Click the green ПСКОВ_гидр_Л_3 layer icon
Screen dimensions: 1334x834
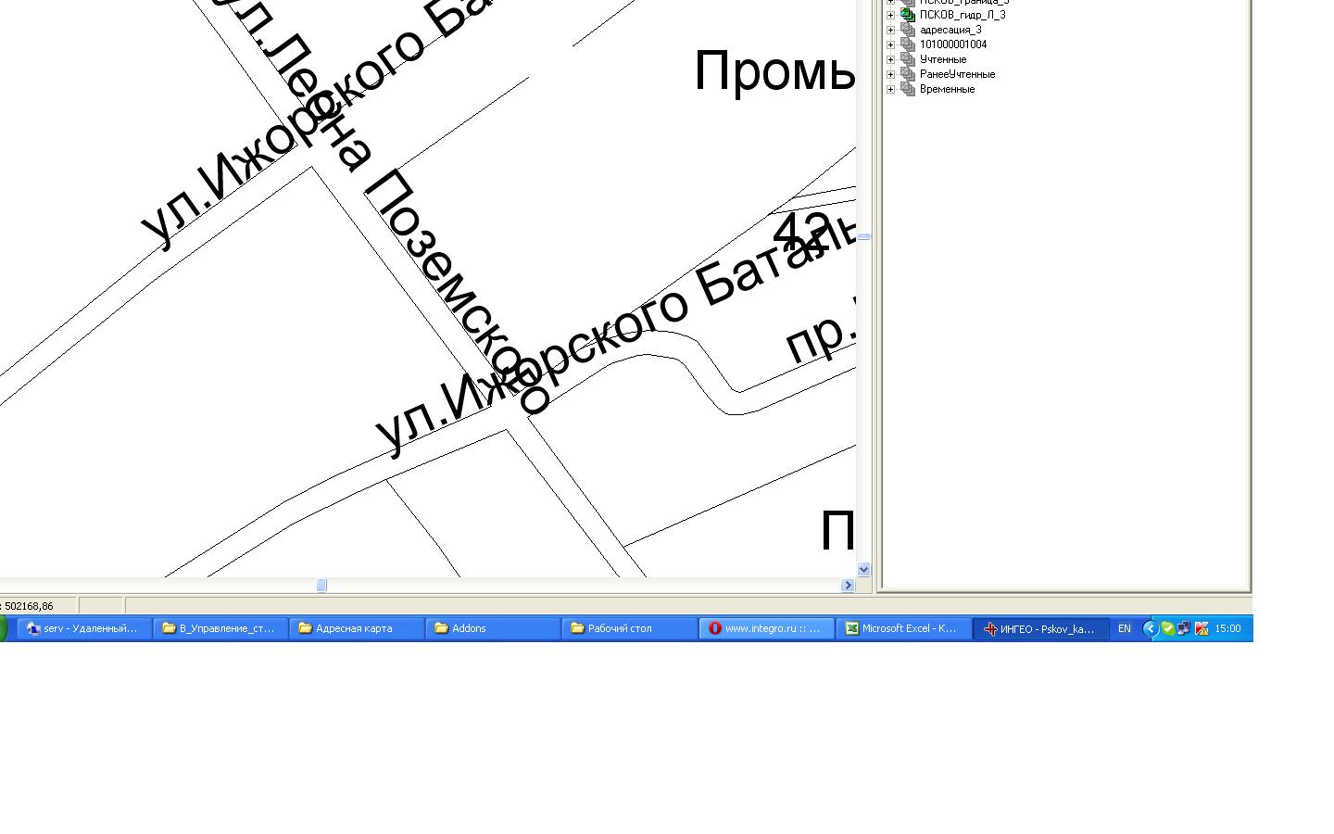908,15
